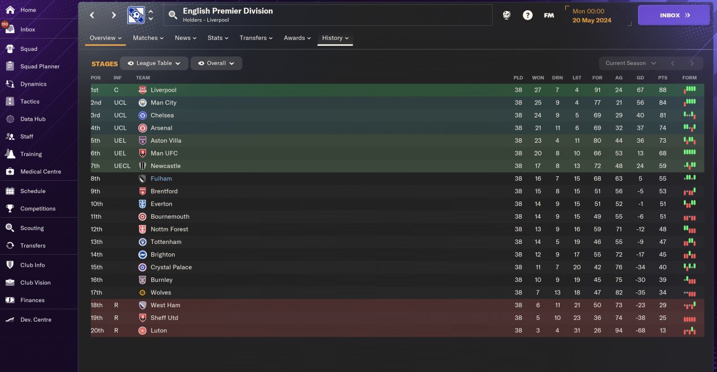Click the Finances sidebar icon
Viewport: 717px width, 372px height.
(x=10, y=300)
